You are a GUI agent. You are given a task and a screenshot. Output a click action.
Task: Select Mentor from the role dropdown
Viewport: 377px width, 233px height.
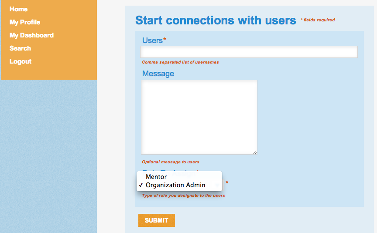(x=156, y=177)
